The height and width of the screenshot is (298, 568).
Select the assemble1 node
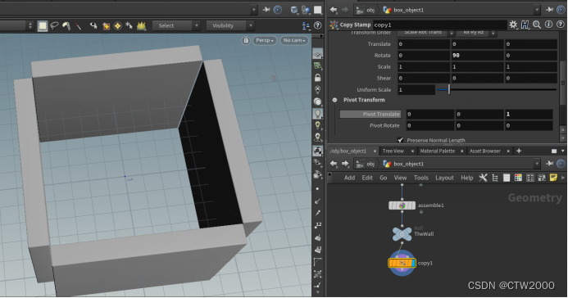(x=402, y=205)
